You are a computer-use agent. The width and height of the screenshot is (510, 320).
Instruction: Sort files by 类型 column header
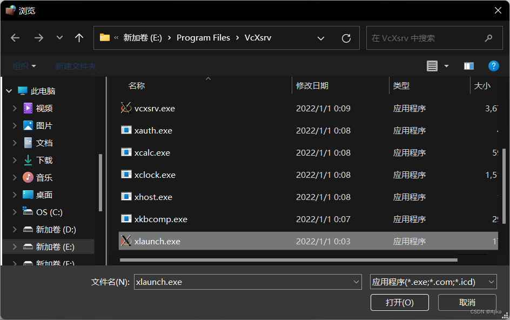coord(401,85)
